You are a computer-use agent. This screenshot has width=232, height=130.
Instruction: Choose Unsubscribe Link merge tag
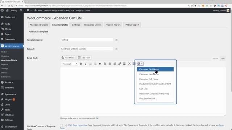point(155,99)
